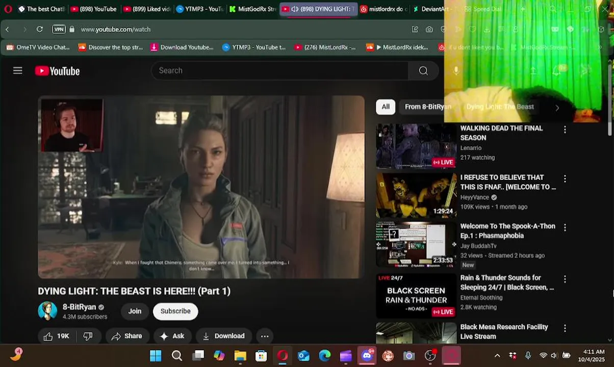Open 'YTMP3 - YouTube t...' bookmark
This screenshot has width=614, height=367.
254,47
